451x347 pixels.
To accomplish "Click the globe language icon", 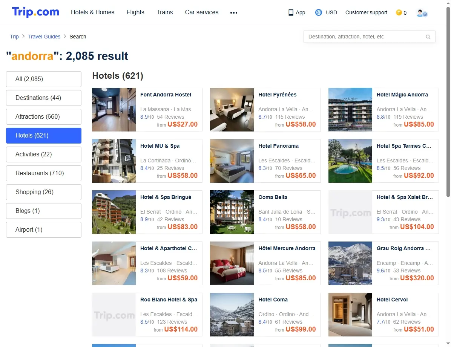I will pos(318,12).
